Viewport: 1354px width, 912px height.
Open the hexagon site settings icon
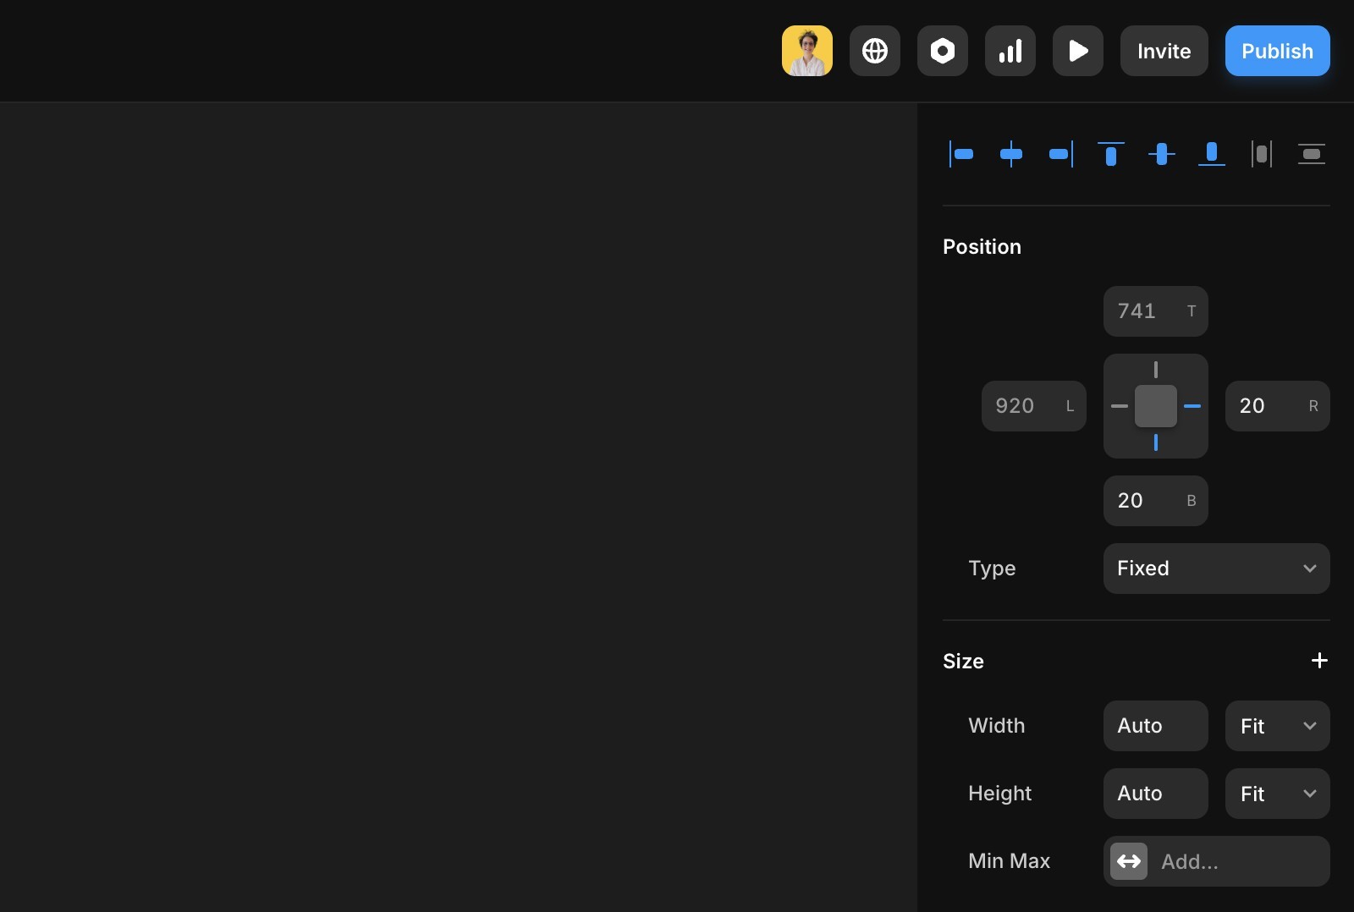(x=943, y=51)
